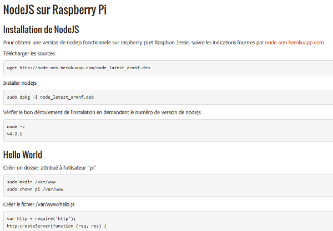Screen dimensions: 333x231
Task: Select node_latest_armhf.deb filename in dpkg command
Action: 67,97
